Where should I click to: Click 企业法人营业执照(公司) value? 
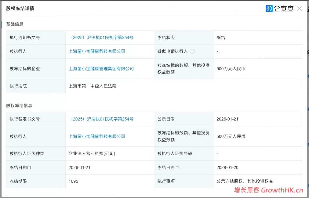click(x=92, y=153)
